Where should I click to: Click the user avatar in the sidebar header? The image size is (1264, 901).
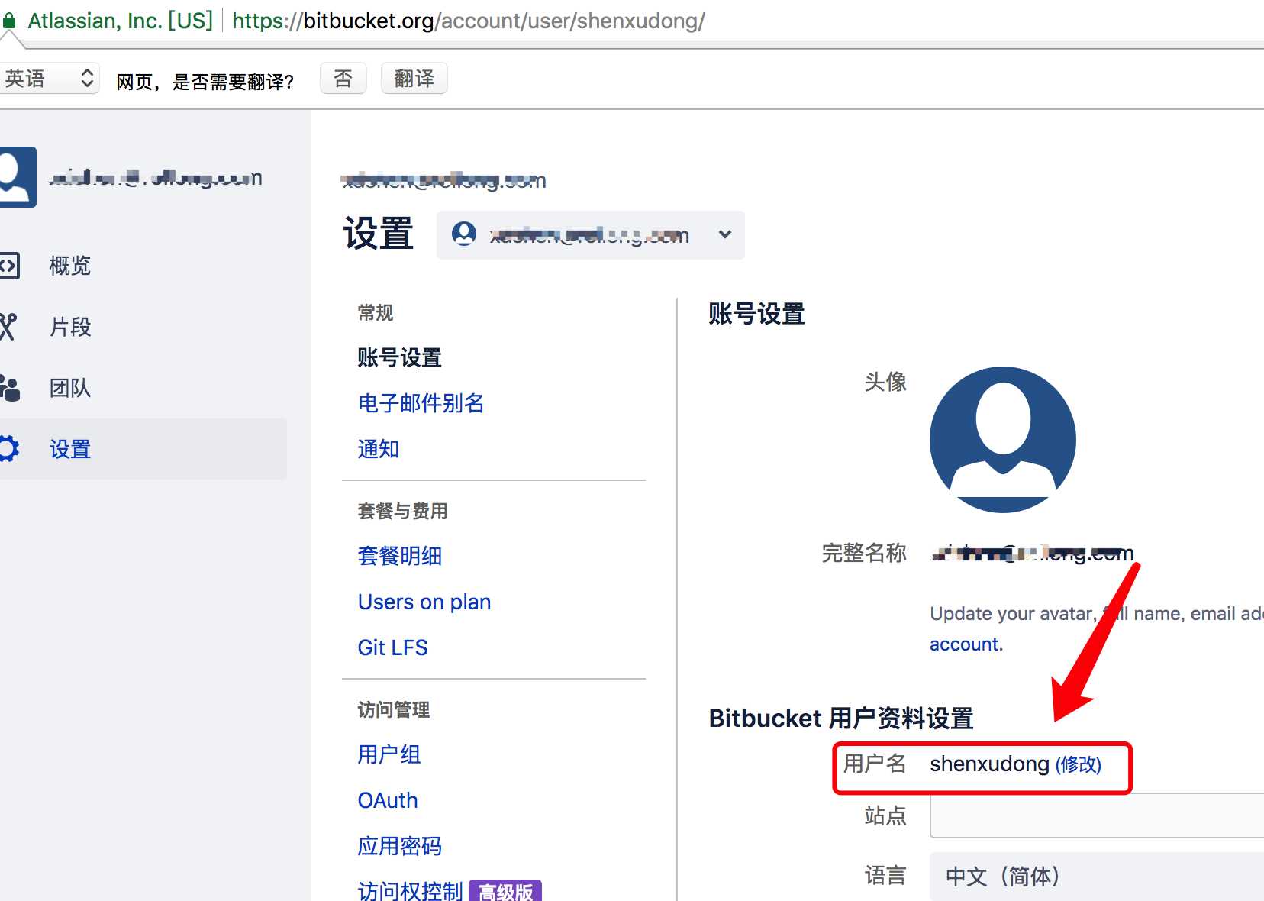click(17, 177)
